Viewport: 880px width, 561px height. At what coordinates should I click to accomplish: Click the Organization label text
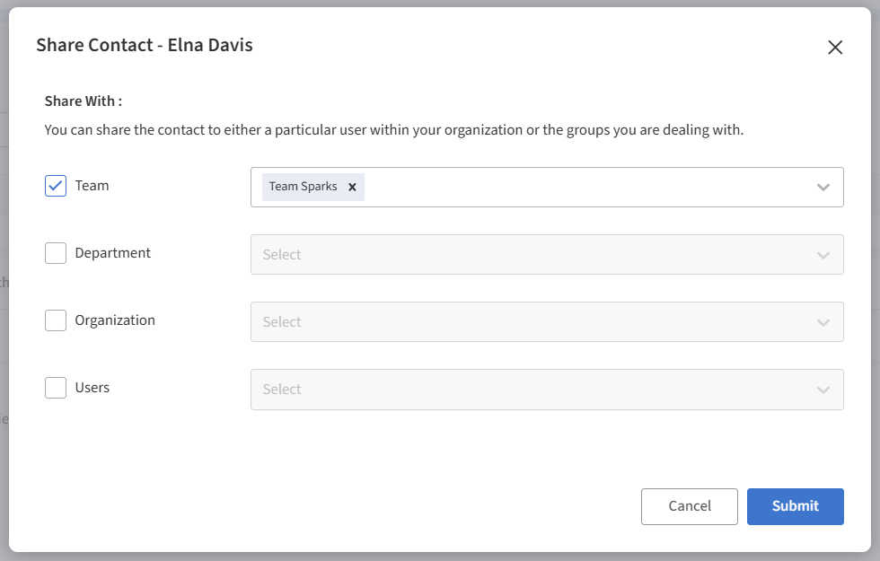(115, 320)
